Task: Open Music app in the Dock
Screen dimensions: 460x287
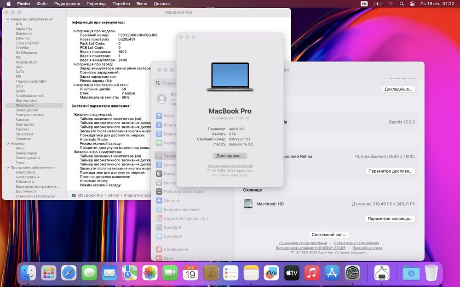Action: [x=312, y=273]
